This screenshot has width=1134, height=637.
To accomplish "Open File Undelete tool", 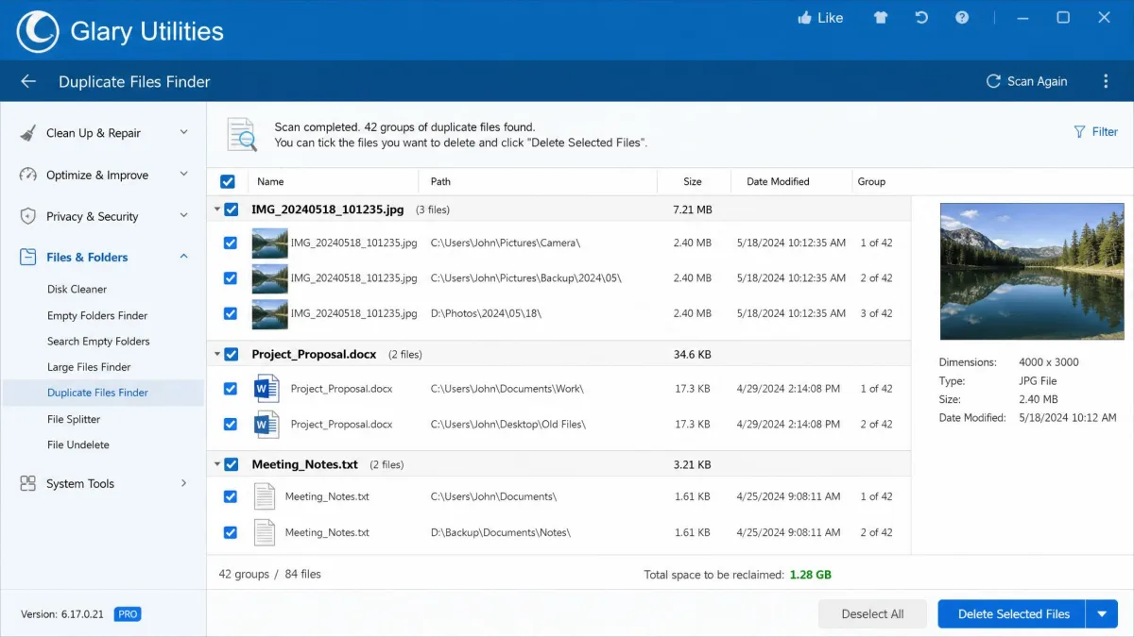I will pos(78,444).
